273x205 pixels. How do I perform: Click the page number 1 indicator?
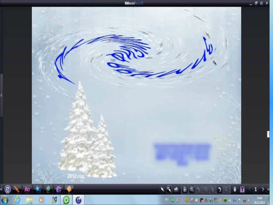(x=256, y=189)
